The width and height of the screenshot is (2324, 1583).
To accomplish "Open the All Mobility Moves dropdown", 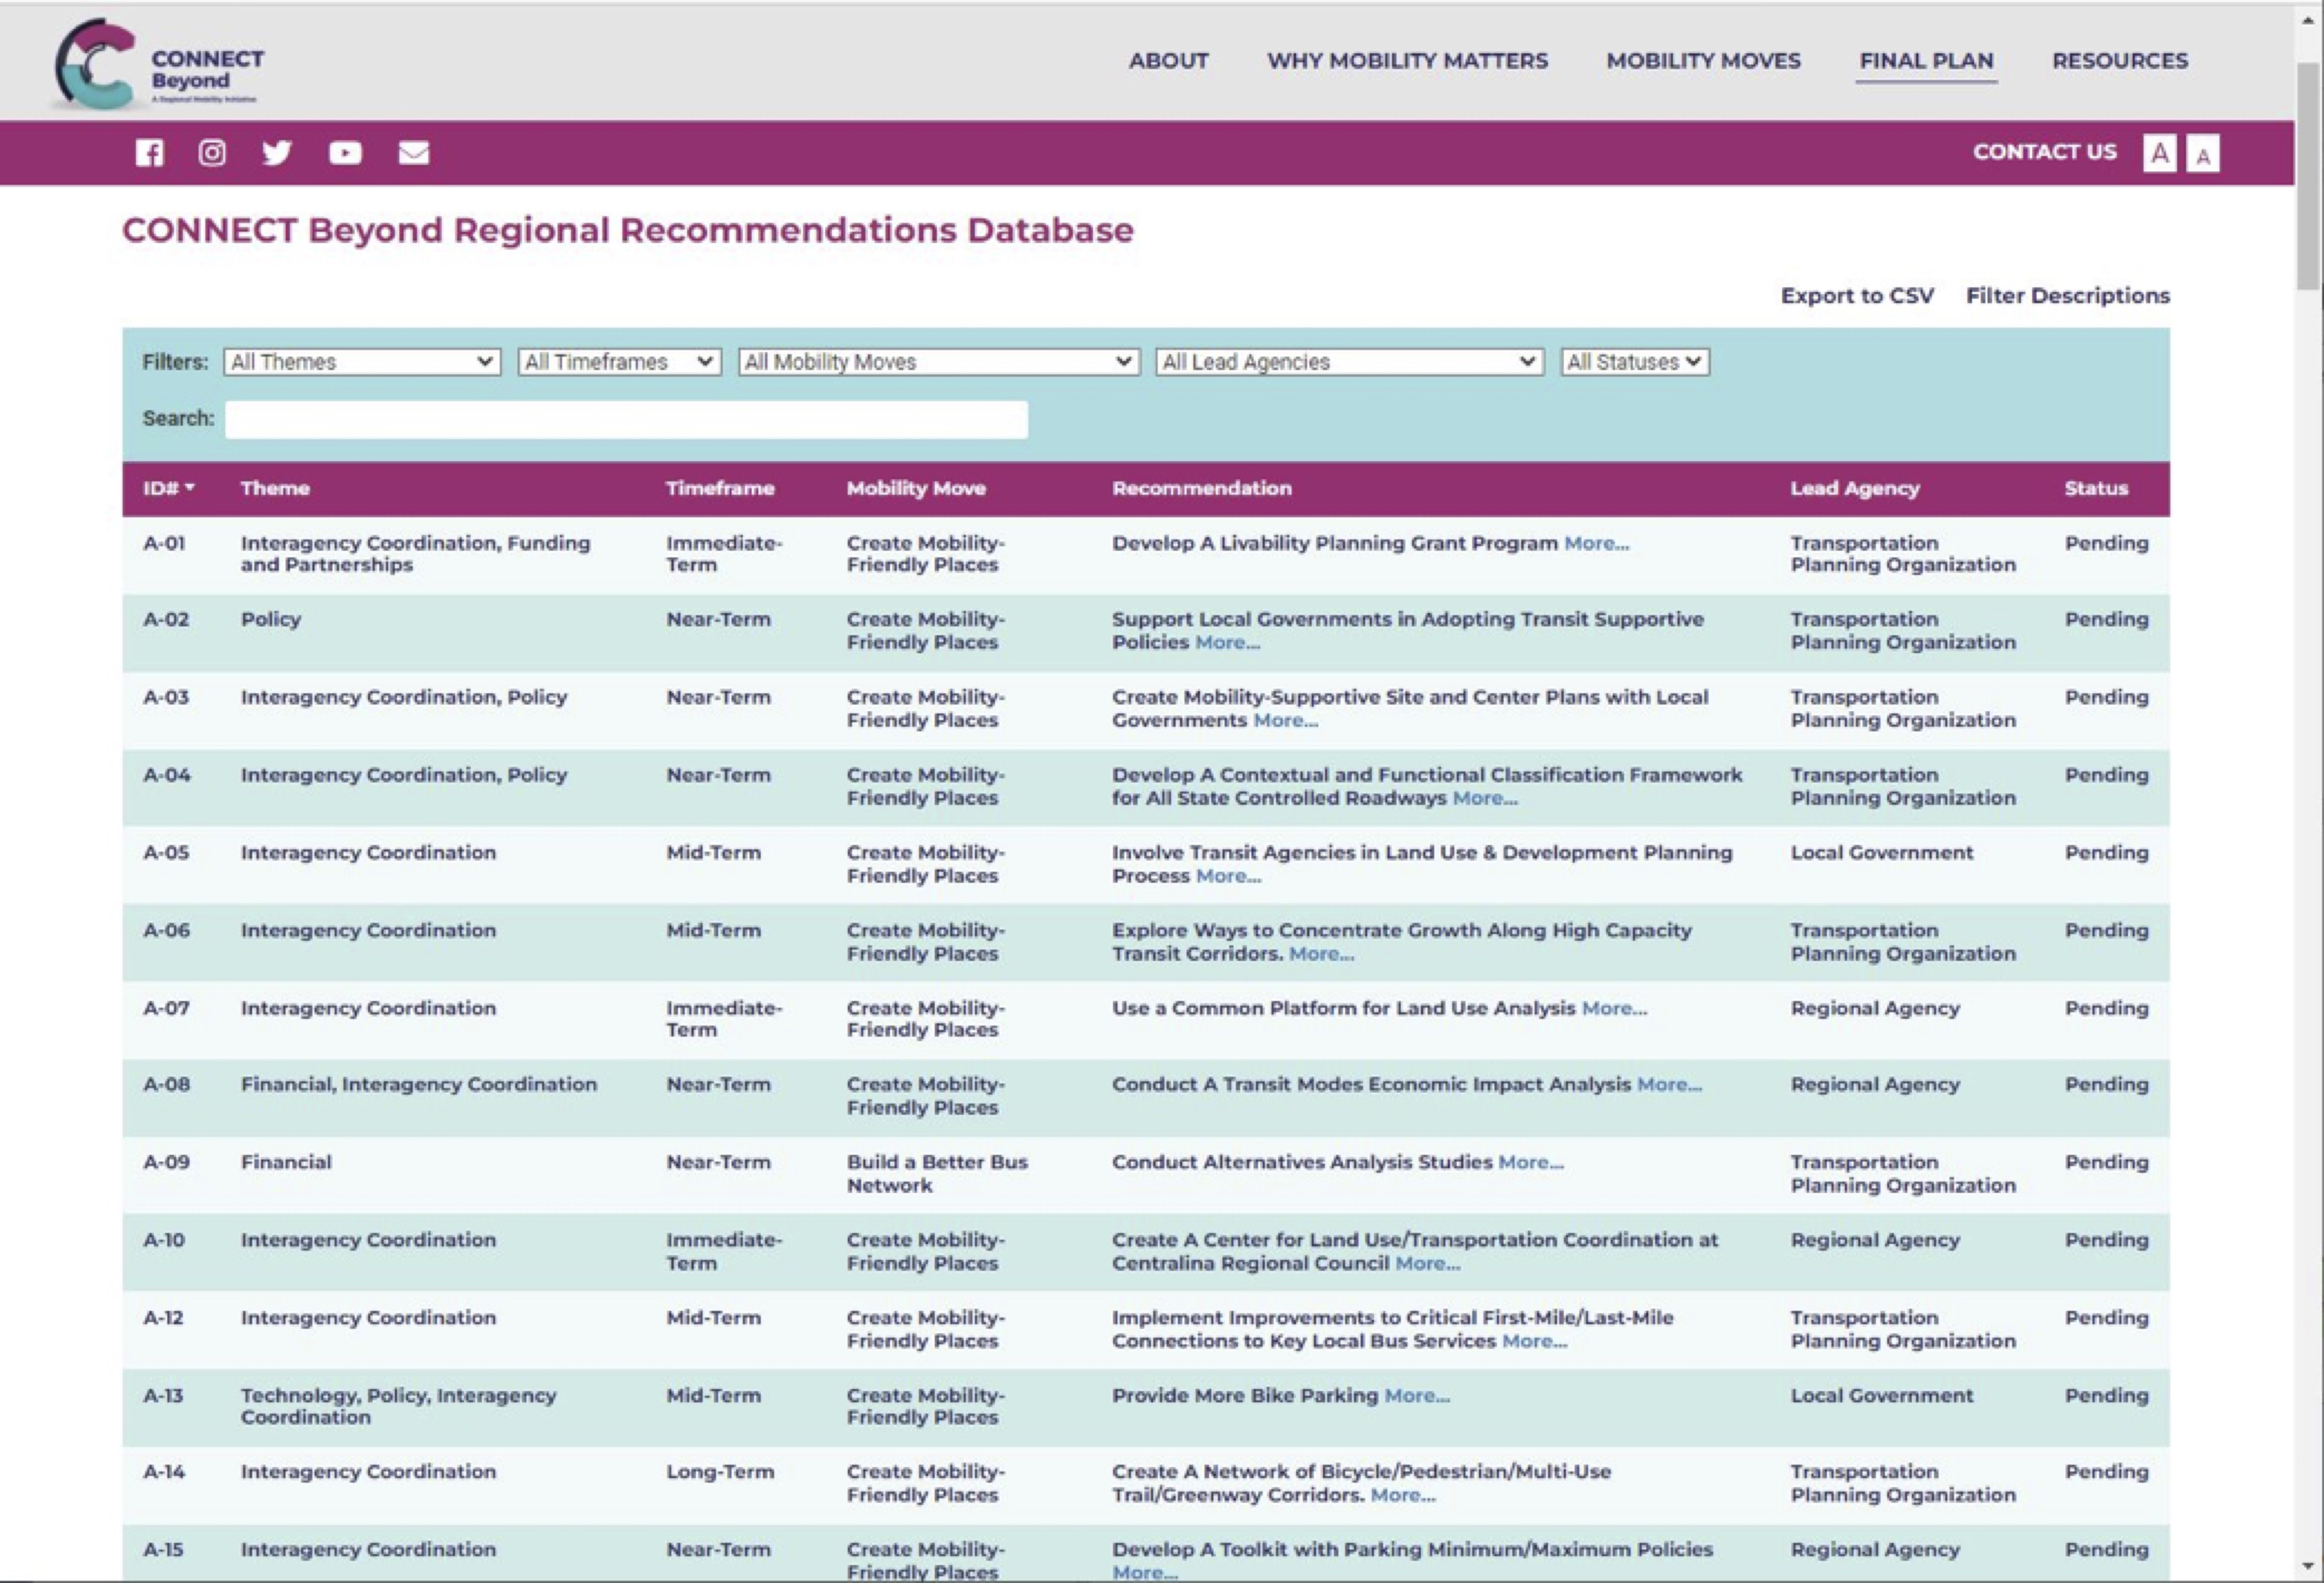I will coord(939,362).
